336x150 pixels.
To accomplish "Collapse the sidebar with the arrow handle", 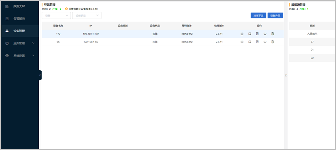I will coord(40,75).
